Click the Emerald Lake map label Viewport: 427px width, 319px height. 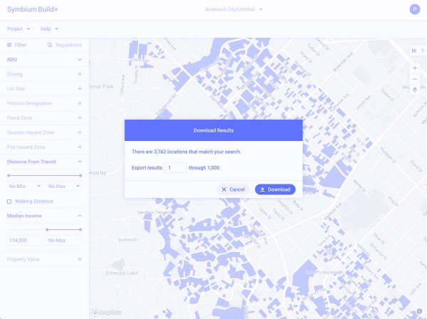[x=122, y=273]
